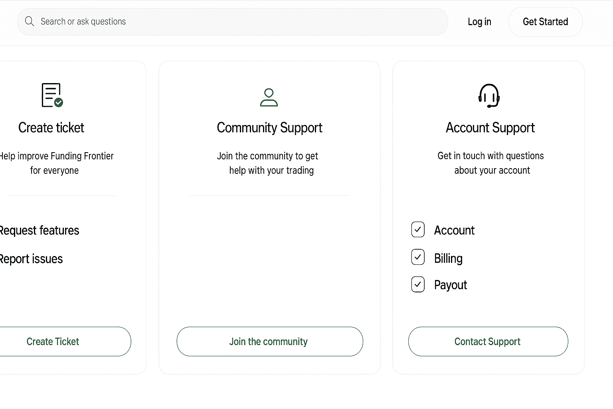
Task: Click the 'Community Support' card heading
Action: [x=269, y=128]
